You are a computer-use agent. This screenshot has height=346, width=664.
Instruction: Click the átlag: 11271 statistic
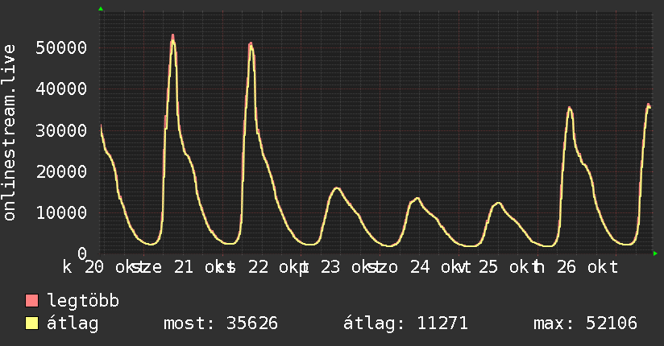tap(405, 323)
